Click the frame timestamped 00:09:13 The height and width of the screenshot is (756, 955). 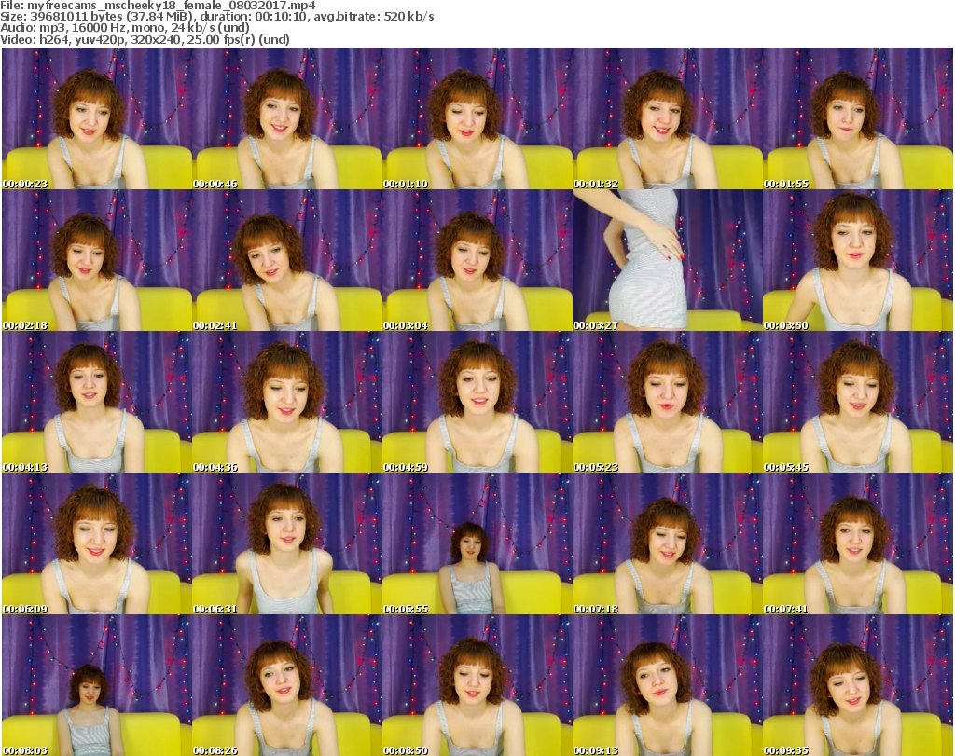pyautogui.click(x=667, y=685)
